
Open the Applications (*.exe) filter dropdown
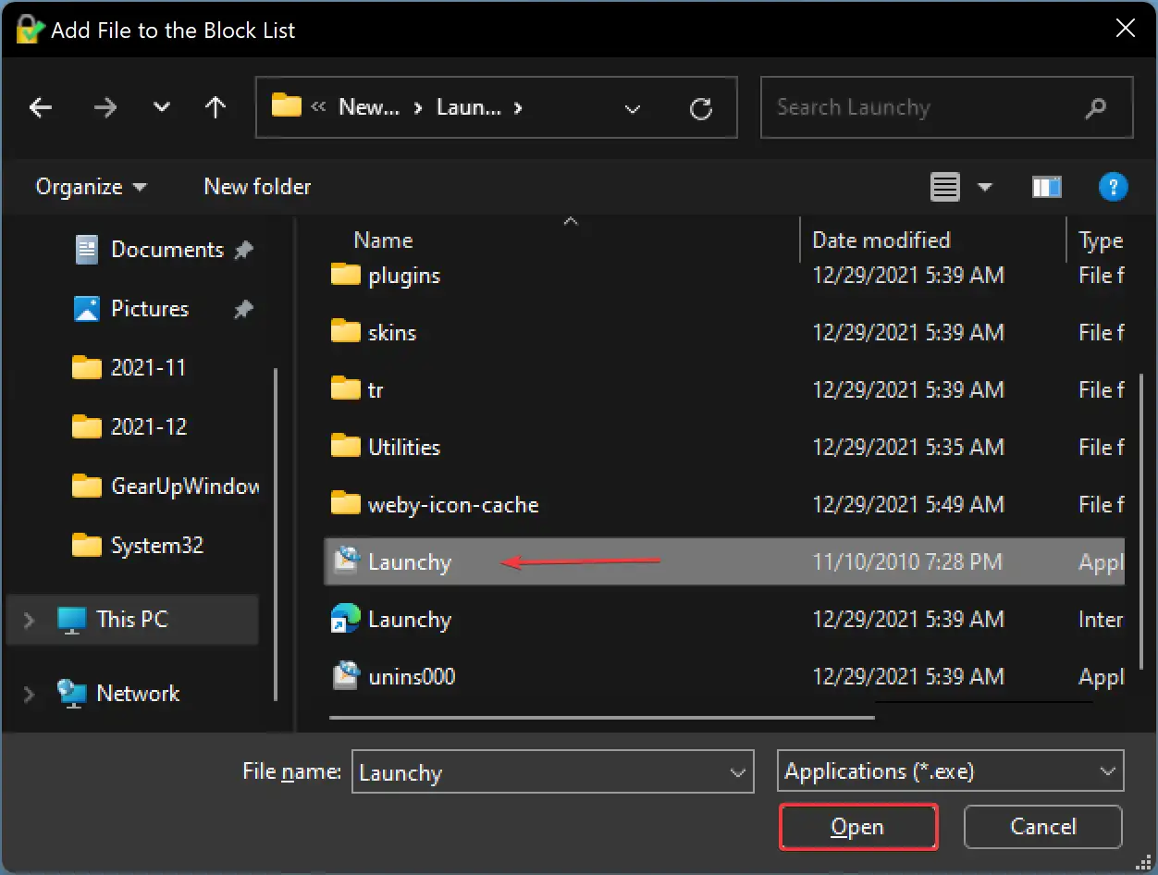tap(951, 771)
